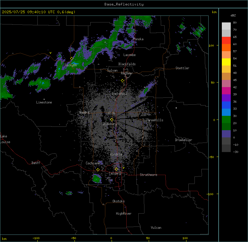Select the Sundre label

(84, 112)
